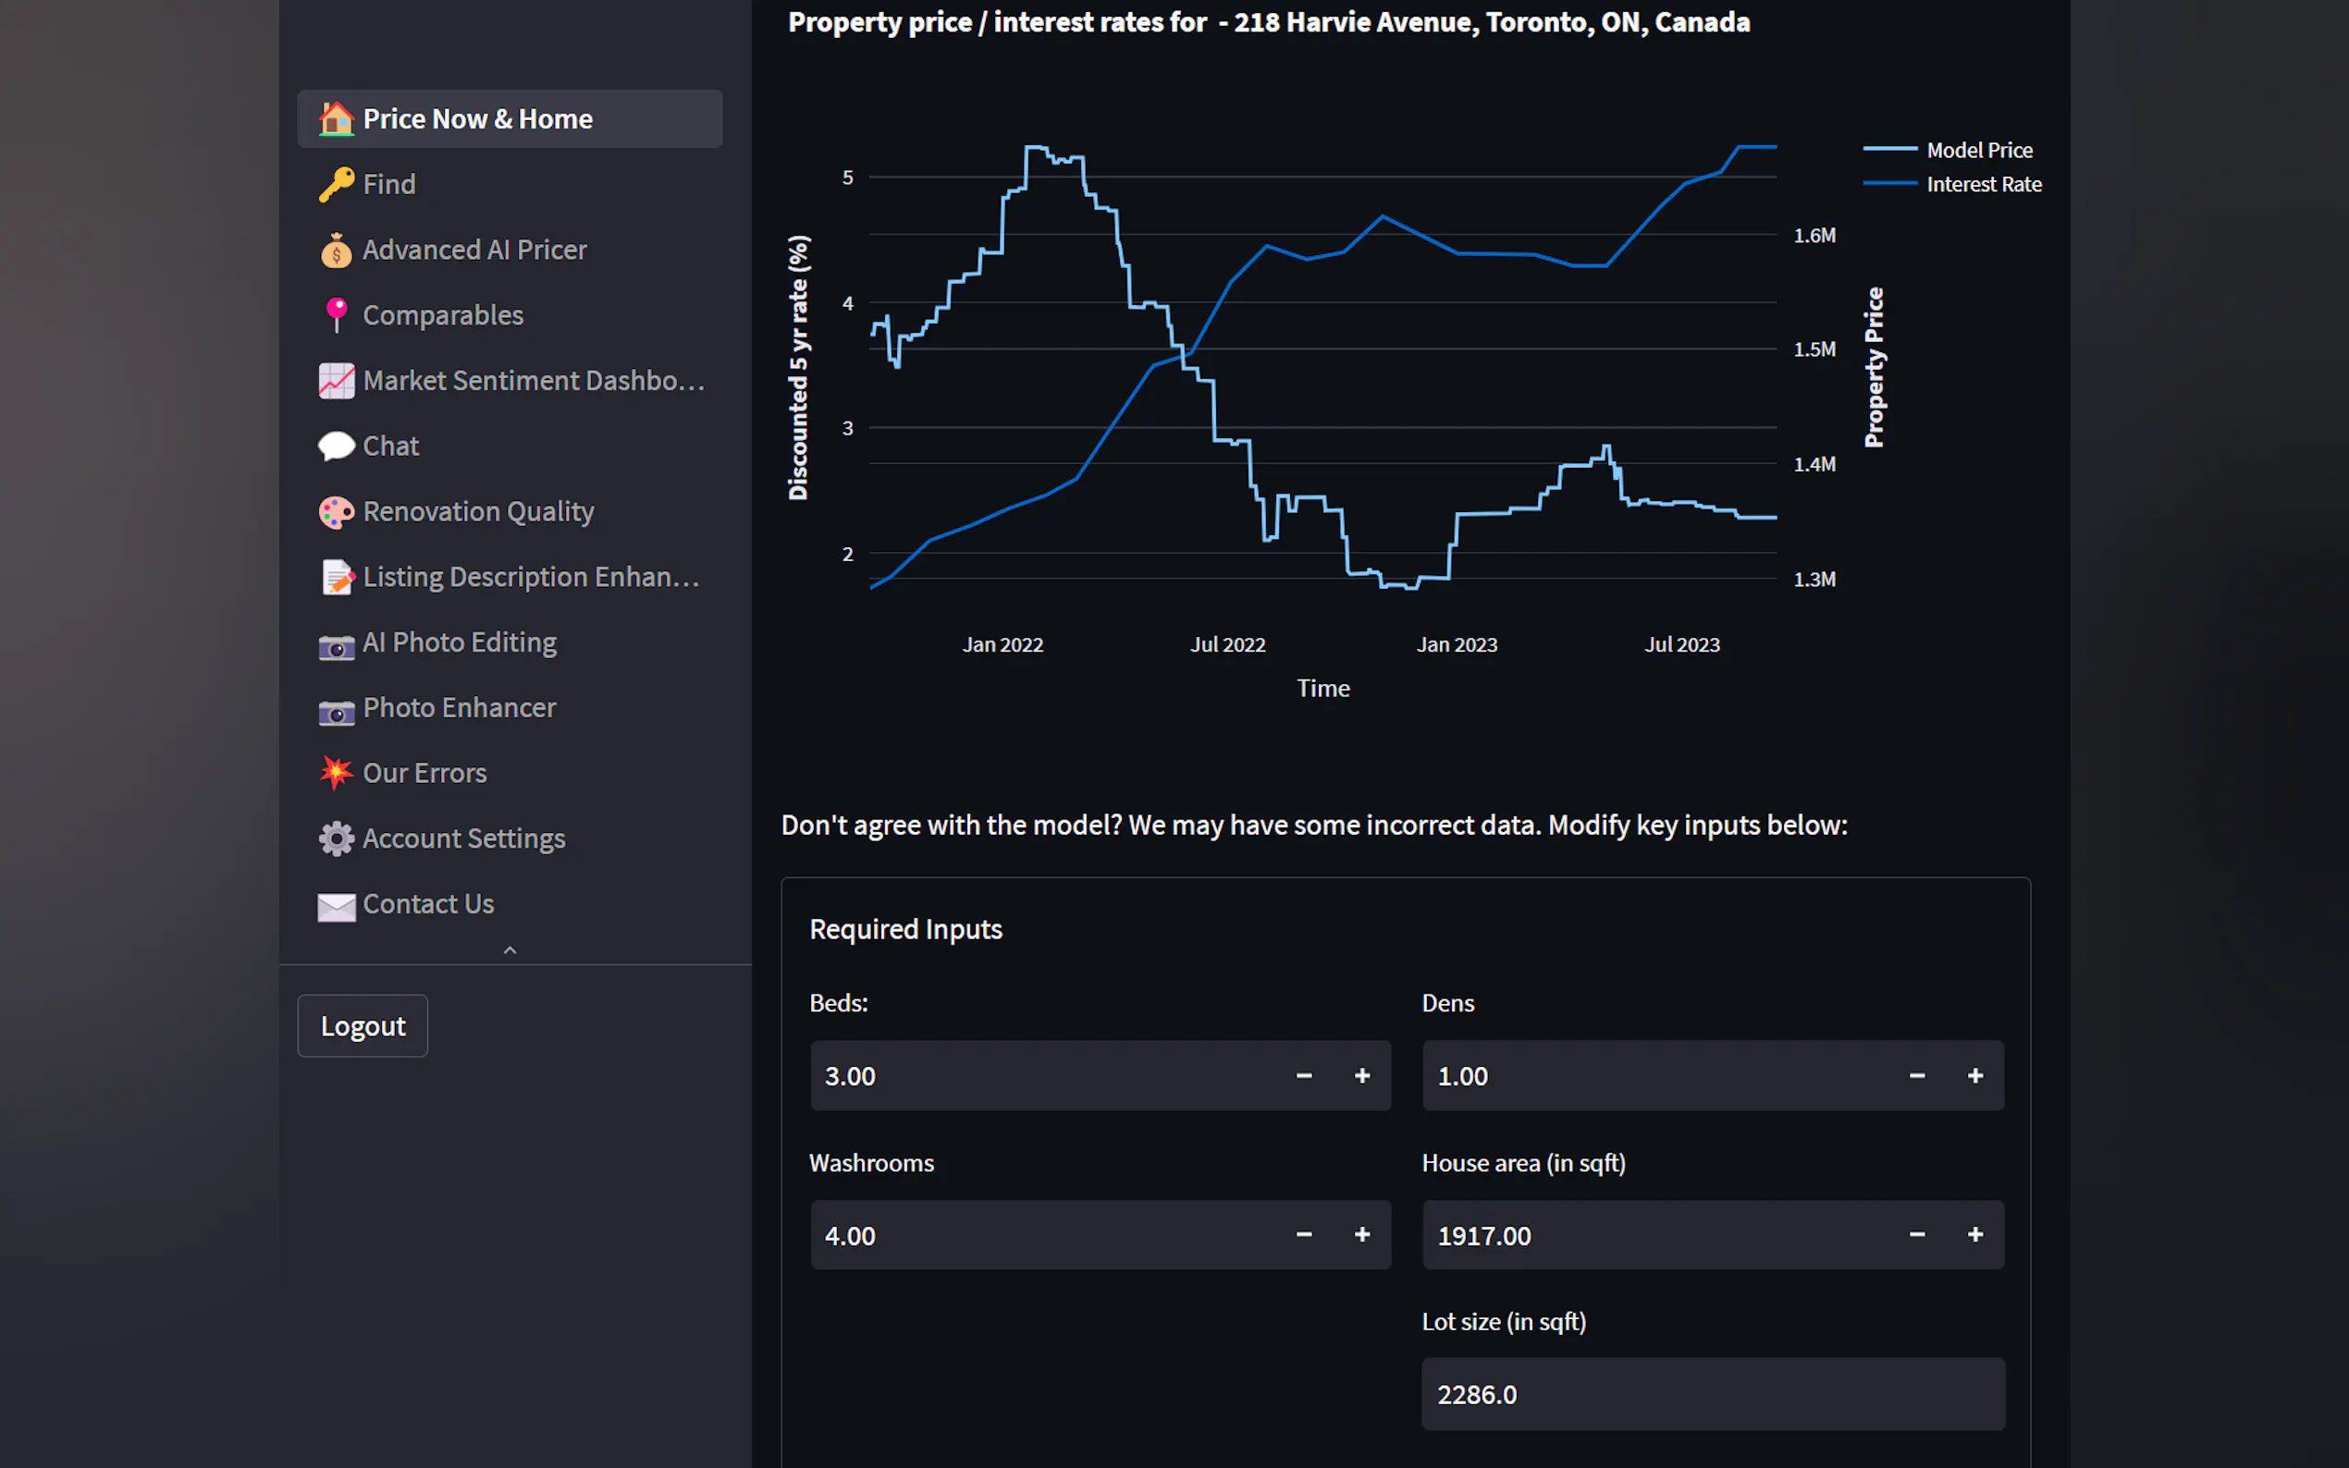Click the house icon beside Price Now & Home

pyautogui.click(x=336, y=119)
